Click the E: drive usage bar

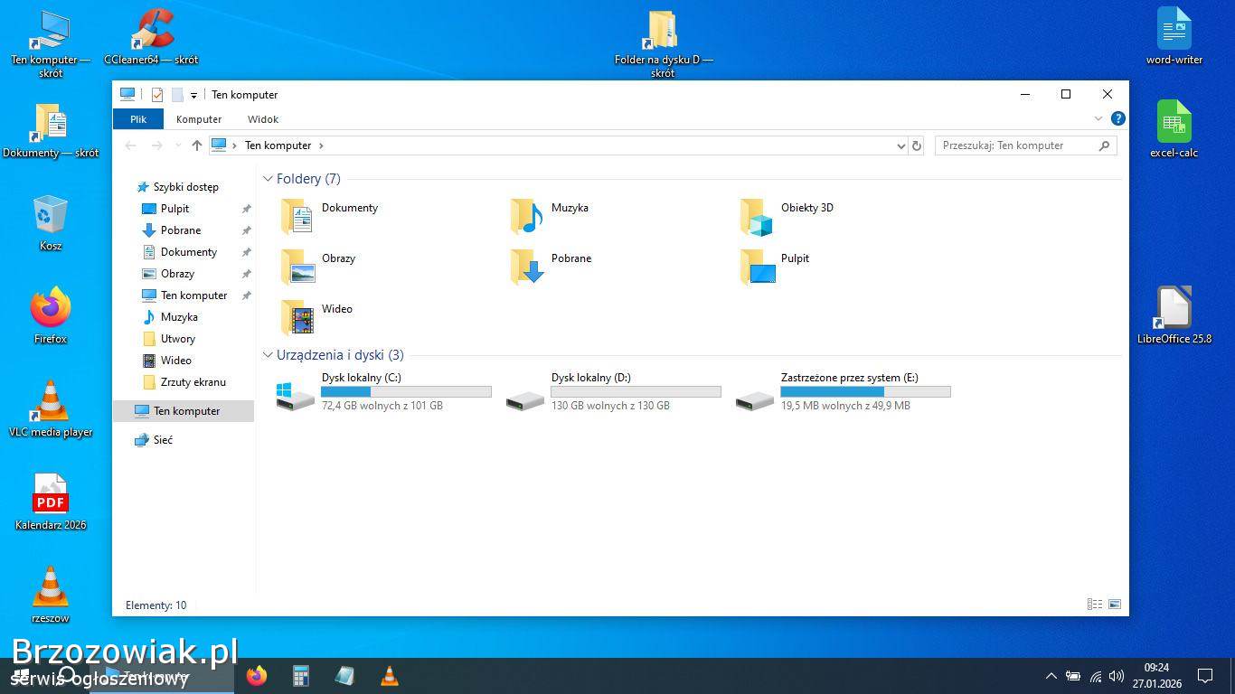[865, 392]
